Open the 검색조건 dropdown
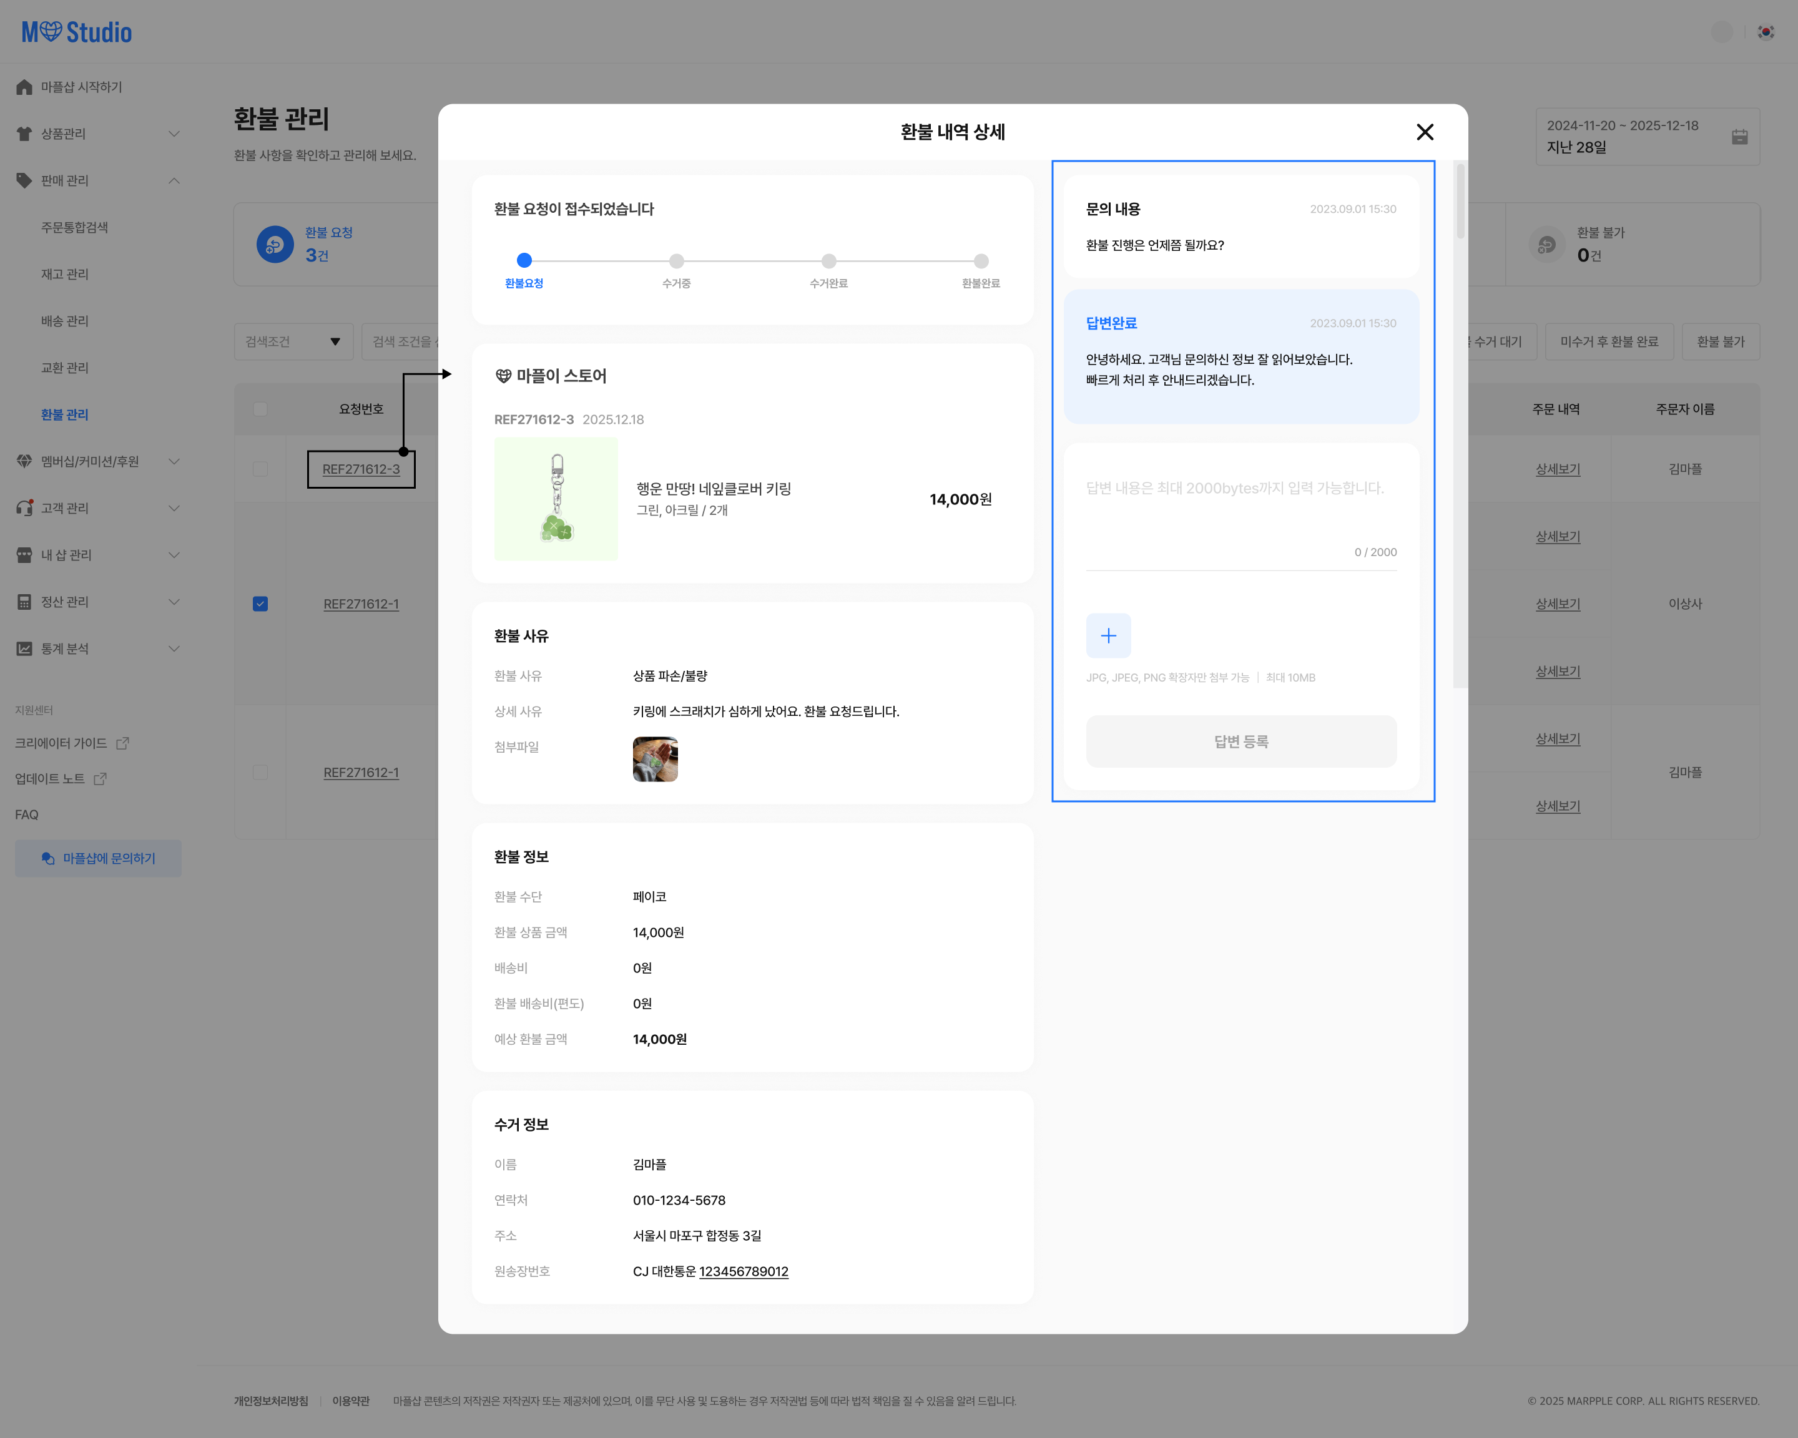Screen dimensions: 1798x1438 point(293,342)
